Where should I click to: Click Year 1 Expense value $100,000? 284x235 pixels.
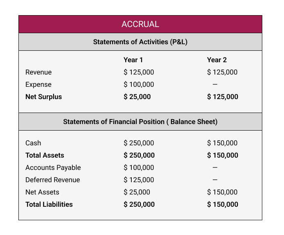point(139,84)
